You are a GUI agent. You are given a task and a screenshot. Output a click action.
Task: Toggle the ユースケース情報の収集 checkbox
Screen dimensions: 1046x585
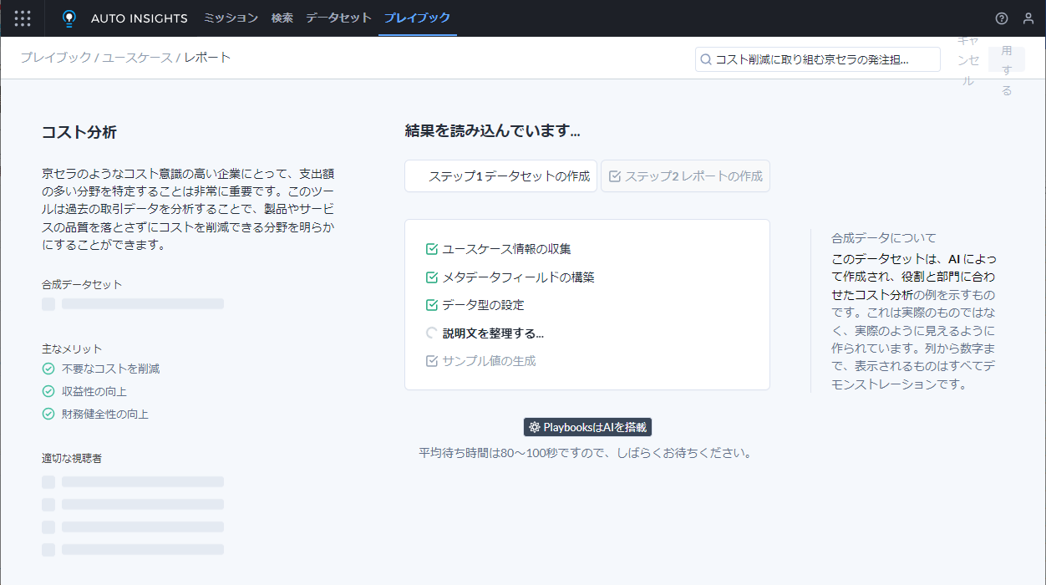pos(432,249)
